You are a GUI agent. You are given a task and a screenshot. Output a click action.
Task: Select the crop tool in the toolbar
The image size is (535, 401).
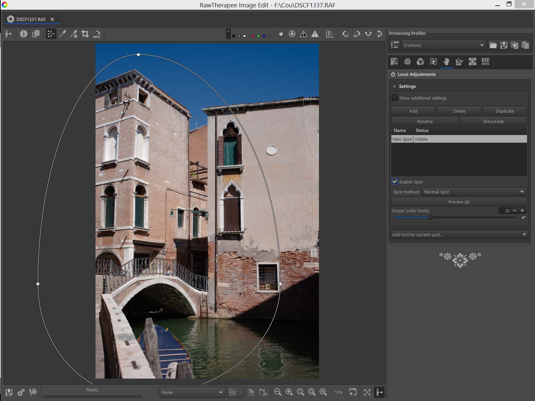point(85,34)
